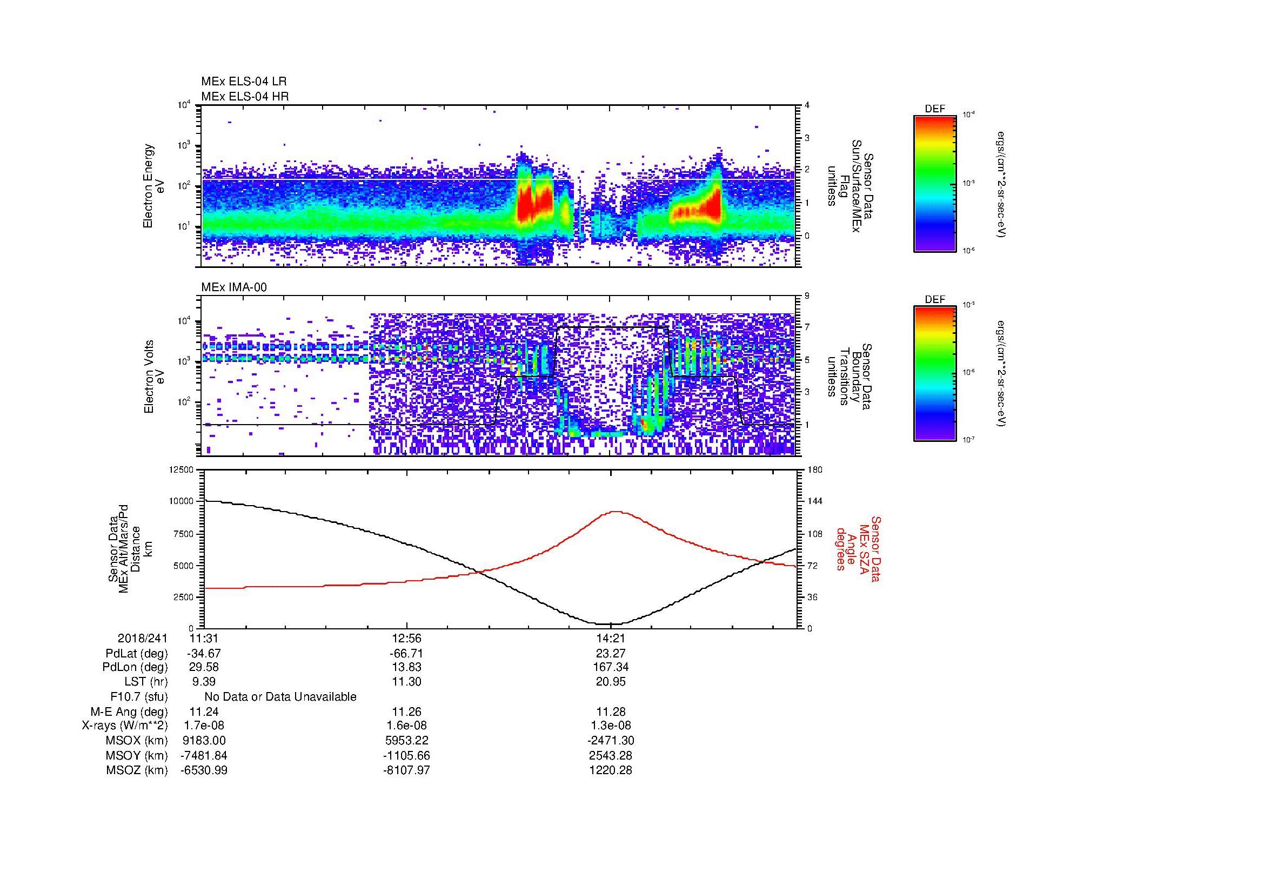Select the 'MSOZ (km)' row label
This screenshot has height=893, width=1264.
pyautogui.click(x=137, y=770)
